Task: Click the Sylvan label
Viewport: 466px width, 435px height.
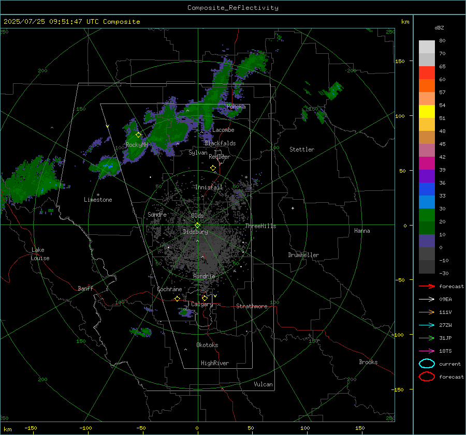Action: point(198,153)
